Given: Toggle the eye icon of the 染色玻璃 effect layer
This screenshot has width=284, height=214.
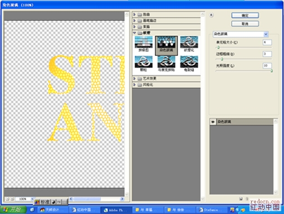Looking at the screenshot, I should coord(213,122).
